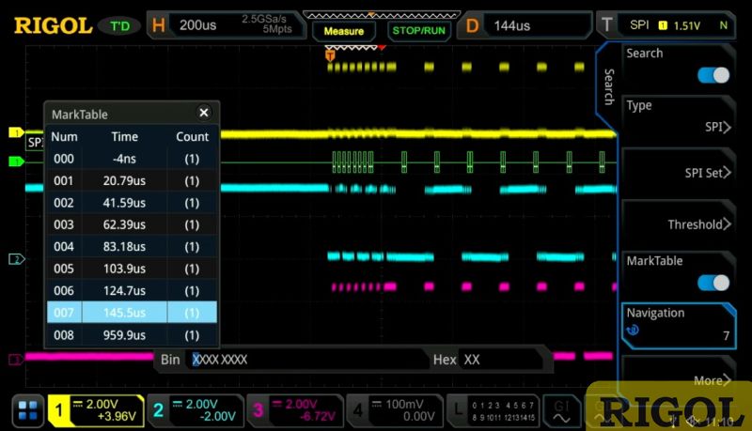Click the orange trigger position T marker

[x=330, y=56]
